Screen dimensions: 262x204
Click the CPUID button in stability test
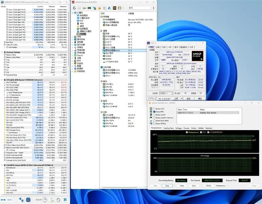point(208,186)
